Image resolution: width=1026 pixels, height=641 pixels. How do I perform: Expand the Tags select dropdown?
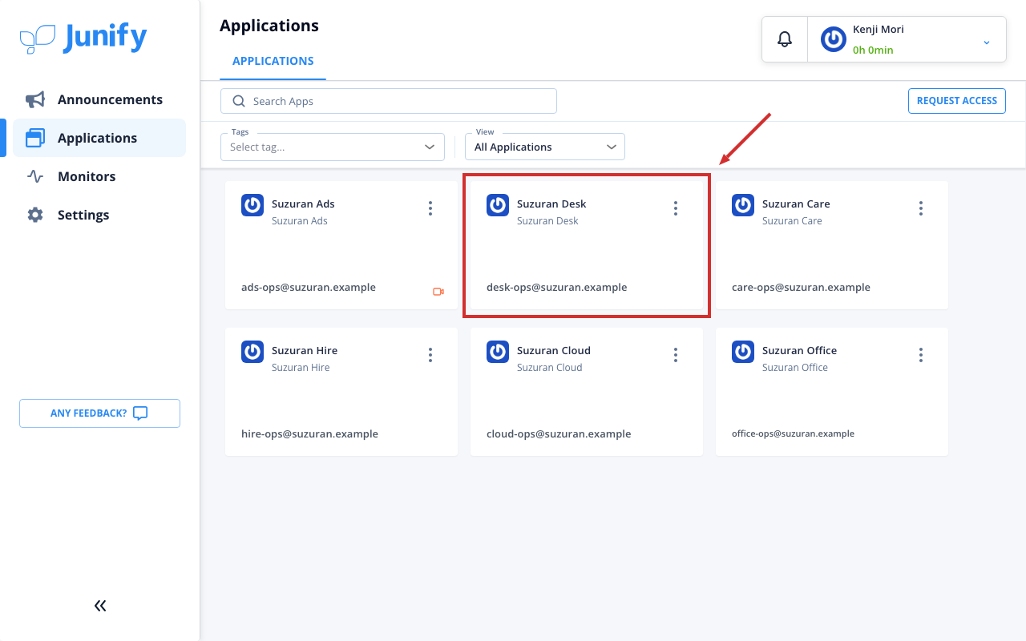point(333,147)
